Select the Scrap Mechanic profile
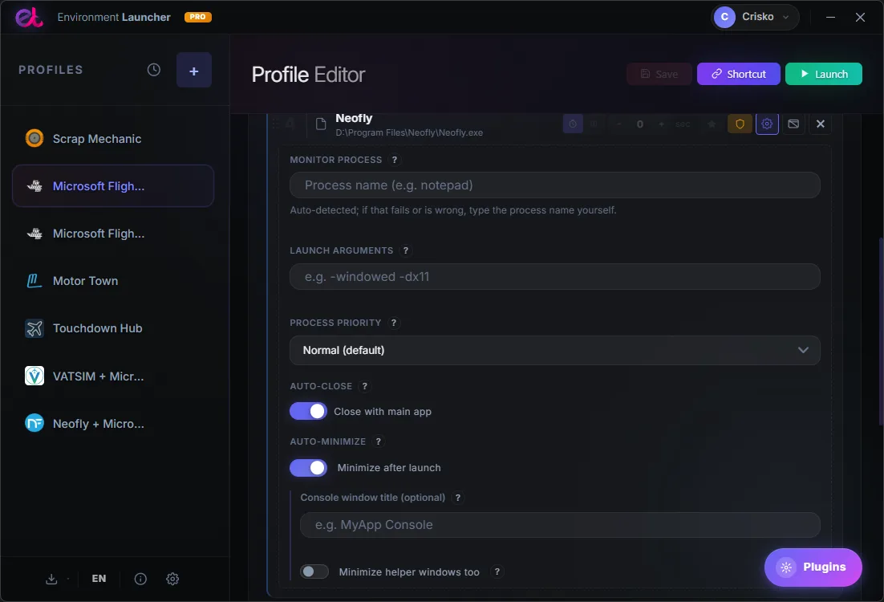Image resolution: width=884 pixels, height=602 pixels. point(113,138)
